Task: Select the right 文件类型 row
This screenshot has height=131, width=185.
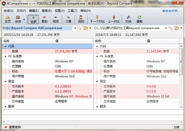Action: coord(136,101)
